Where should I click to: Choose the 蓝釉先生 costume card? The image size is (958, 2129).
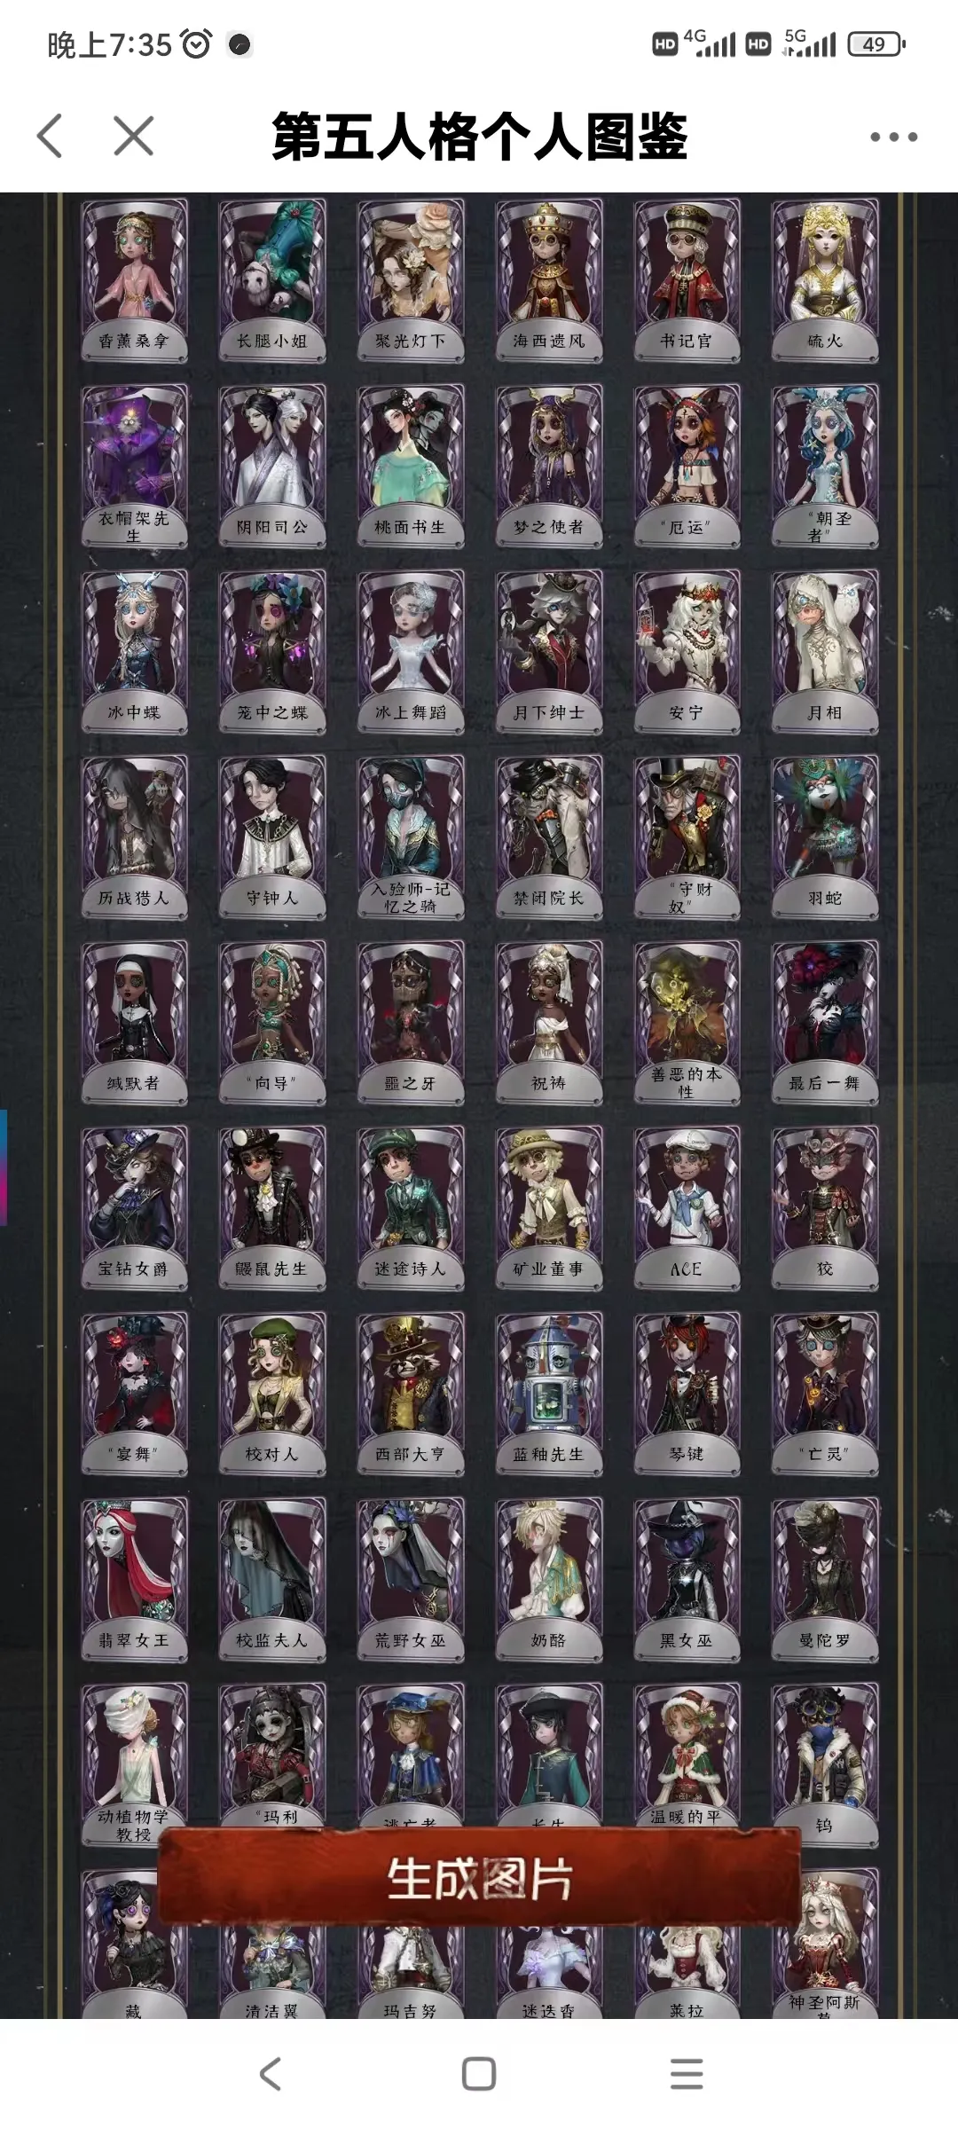tap(548, 1394)
